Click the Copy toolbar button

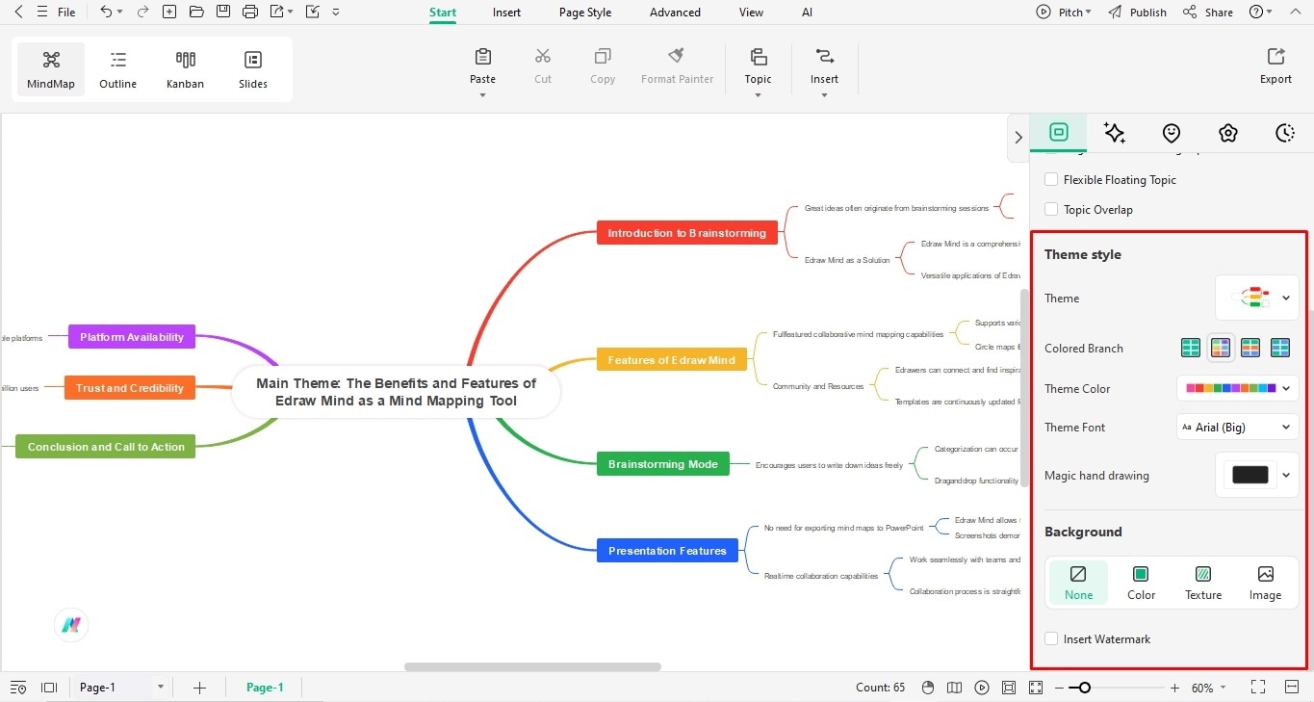pyautogui.click(x=603, y=66)
